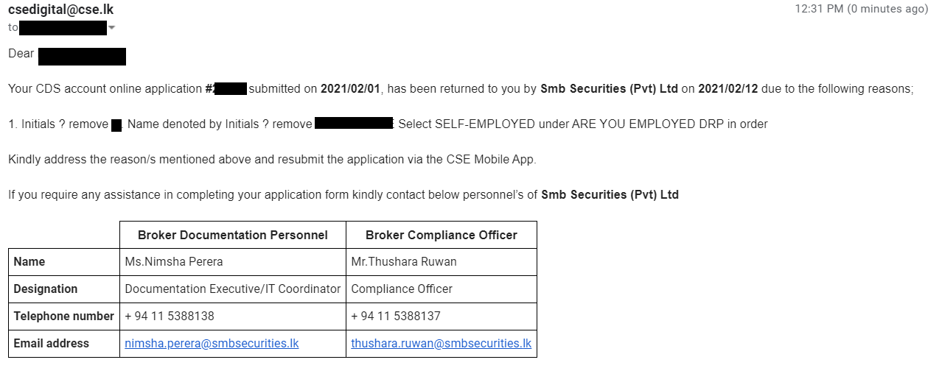942x382 pixels.
Task: Click the Email address row label
Action: (51, 344)
